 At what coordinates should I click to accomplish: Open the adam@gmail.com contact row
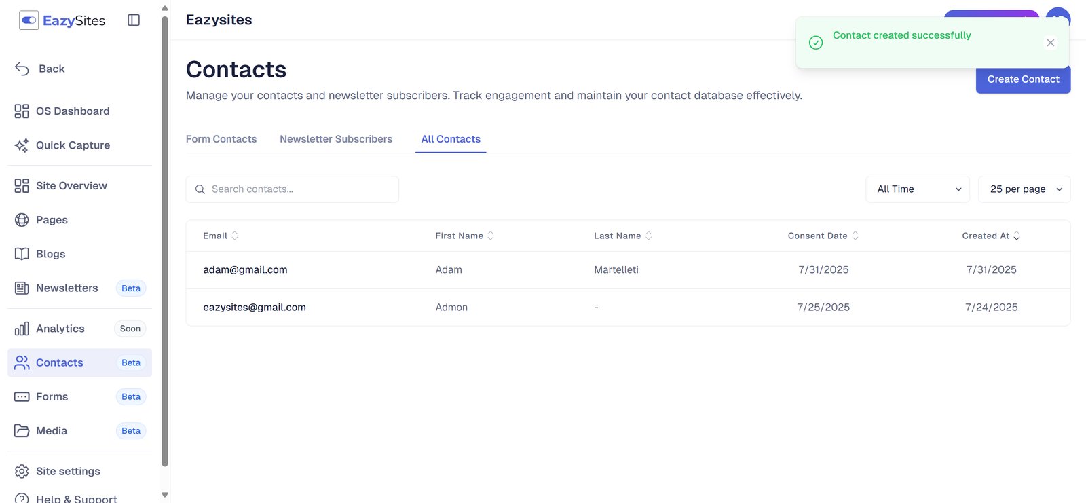point(245,270)
